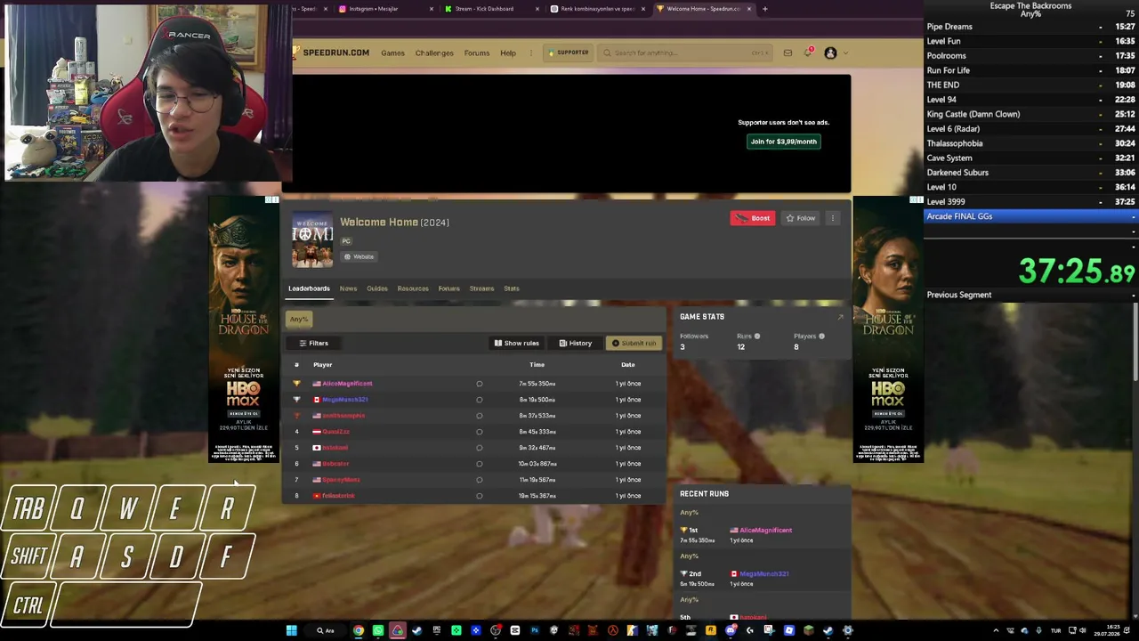Switch to the Instagram Mesajlar browser tab
Image resolution: width=1139 pixels, height=641 pixels.
[x=385, y=9]
